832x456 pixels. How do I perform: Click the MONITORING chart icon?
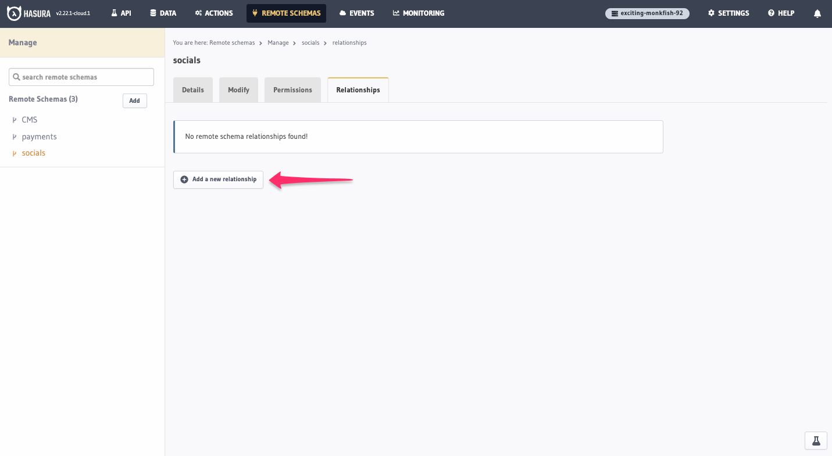(397, 13)
